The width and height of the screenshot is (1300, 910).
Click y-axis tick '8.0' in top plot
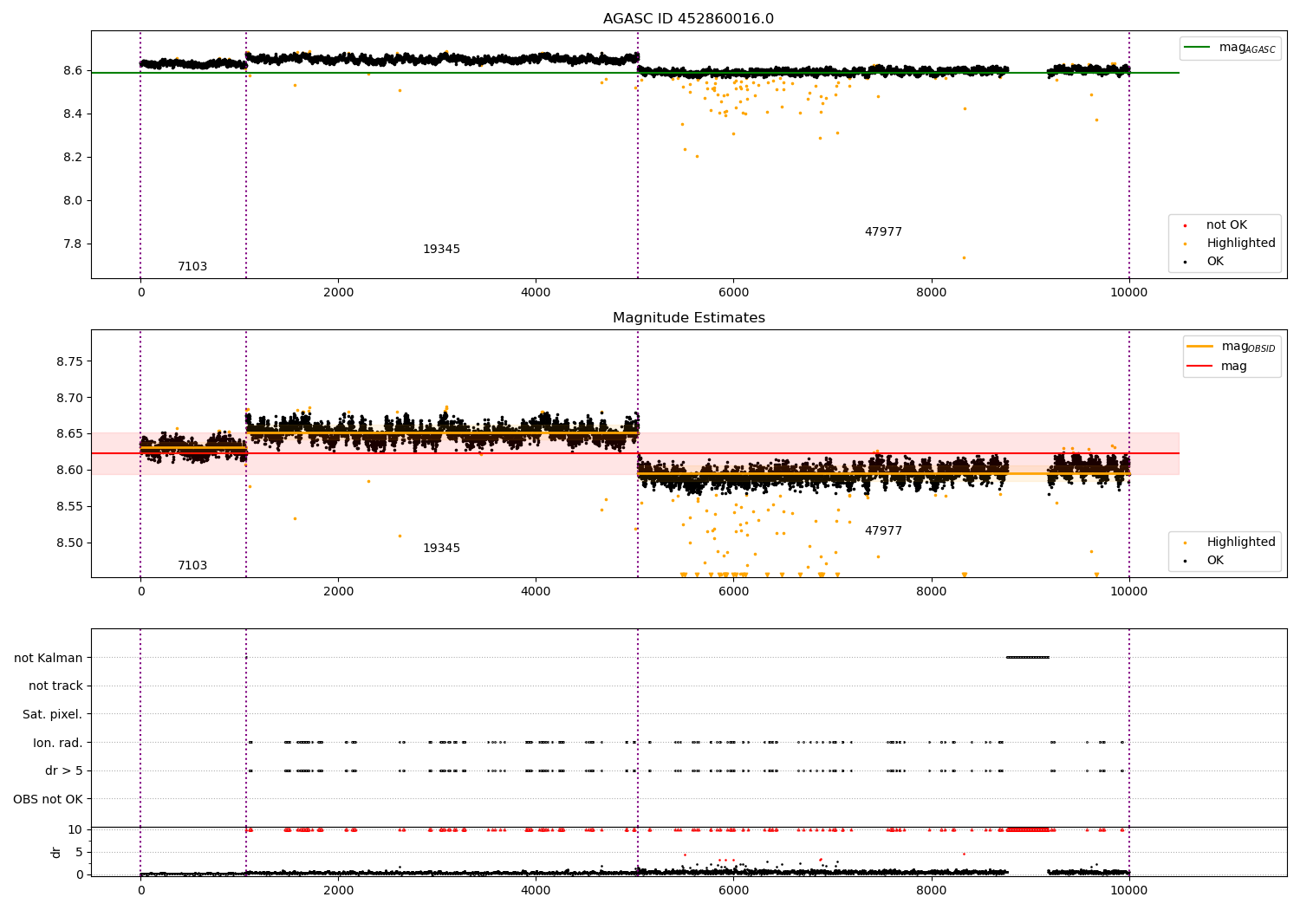(73, 201)
